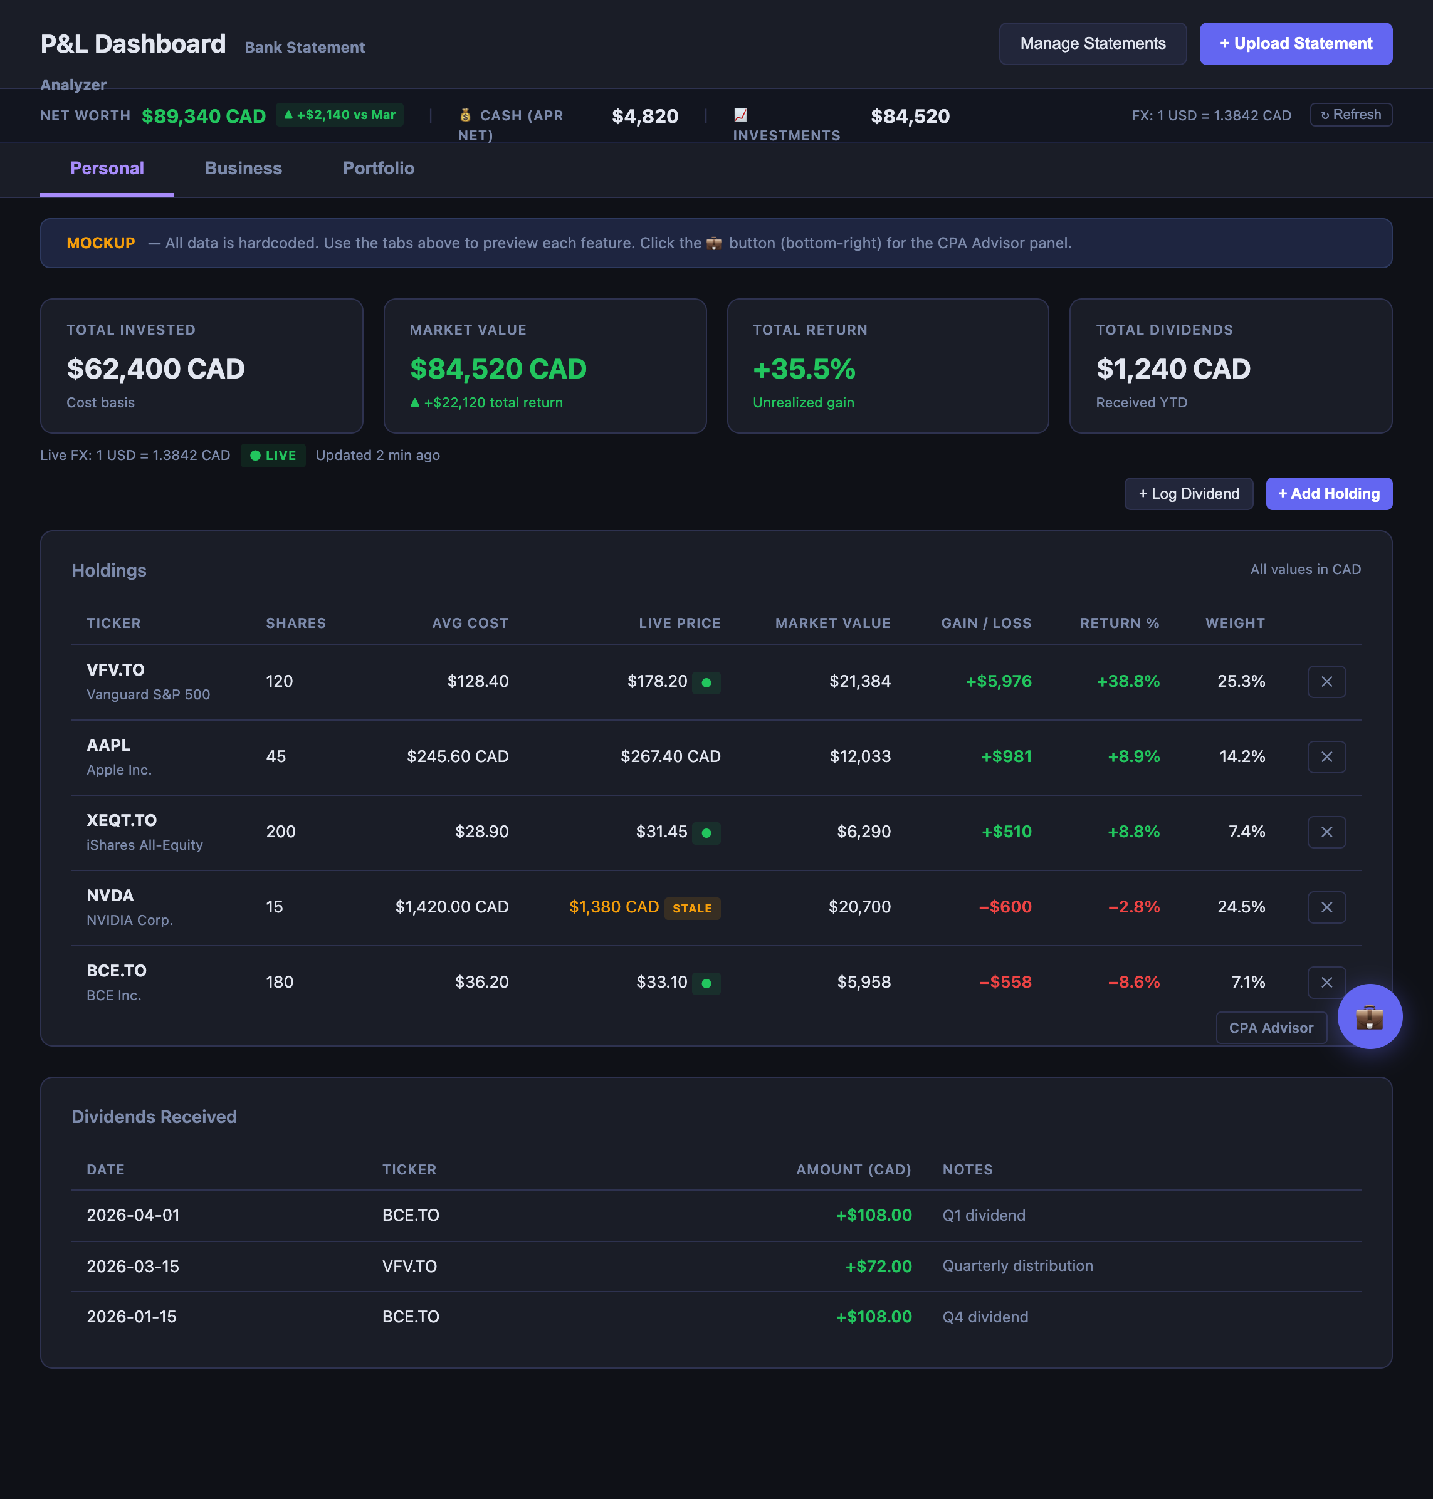1433x1499 pixels.
Task: Click the Add Holding button
Action: (x=1328, y=493)
